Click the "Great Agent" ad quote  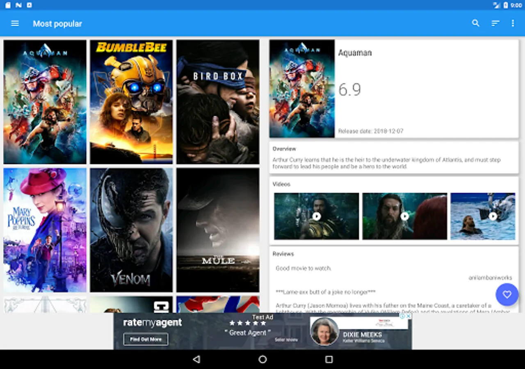247,333
